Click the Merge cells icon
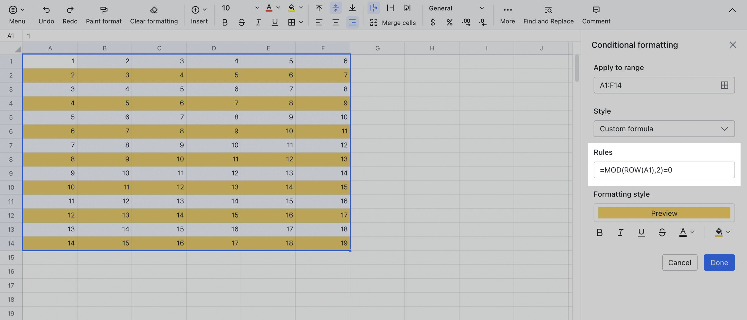The image size is (747, 320). (x=373, y=22)
